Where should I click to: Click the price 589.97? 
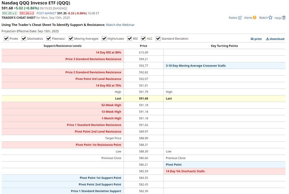click(x=144, y=131)
